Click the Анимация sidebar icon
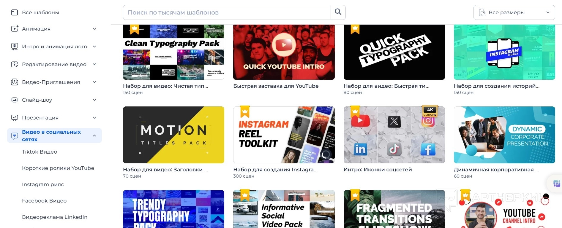 point(15,29)
